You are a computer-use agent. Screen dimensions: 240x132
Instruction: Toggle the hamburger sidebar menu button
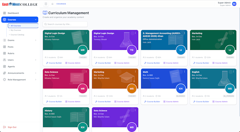tap(46, 4)
